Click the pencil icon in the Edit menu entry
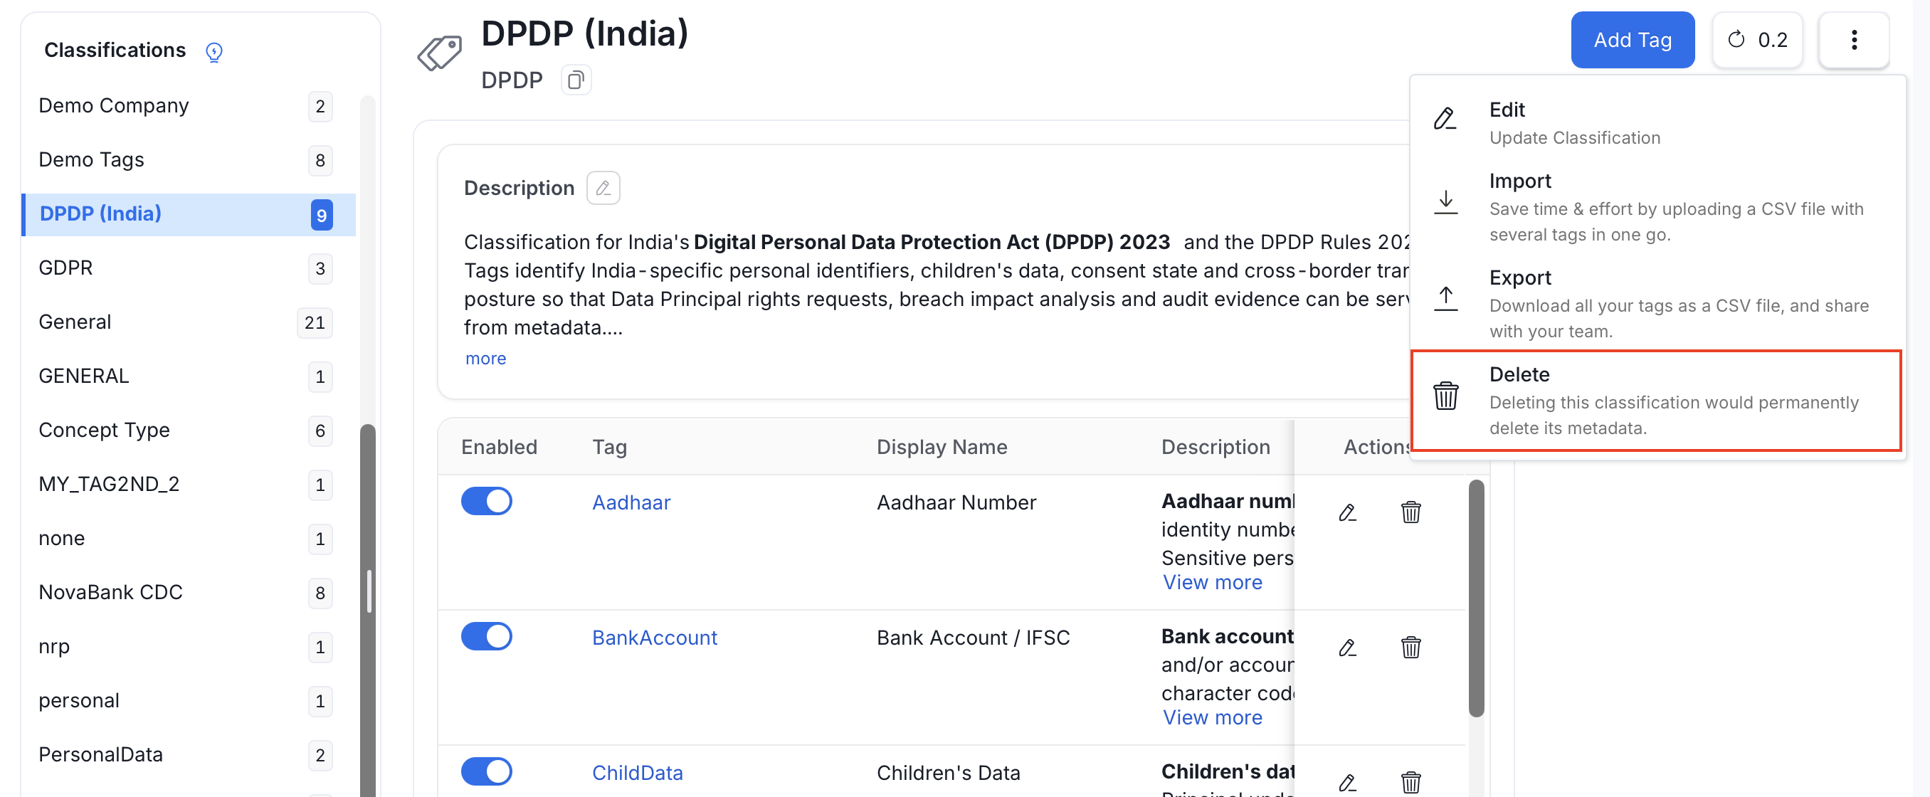Screen dimensions: 1930x797 point(1445,119)
